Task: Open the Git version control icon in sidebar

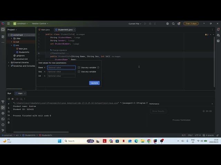Action: point(3,130)
